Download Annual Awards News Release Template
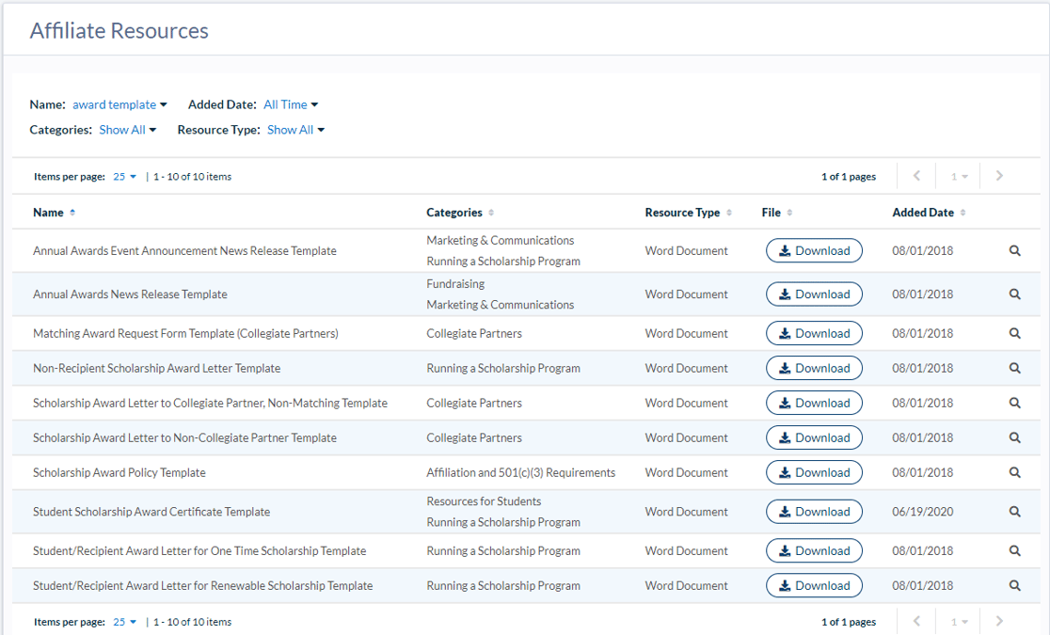1050x635 pixels. click(814, 294)
